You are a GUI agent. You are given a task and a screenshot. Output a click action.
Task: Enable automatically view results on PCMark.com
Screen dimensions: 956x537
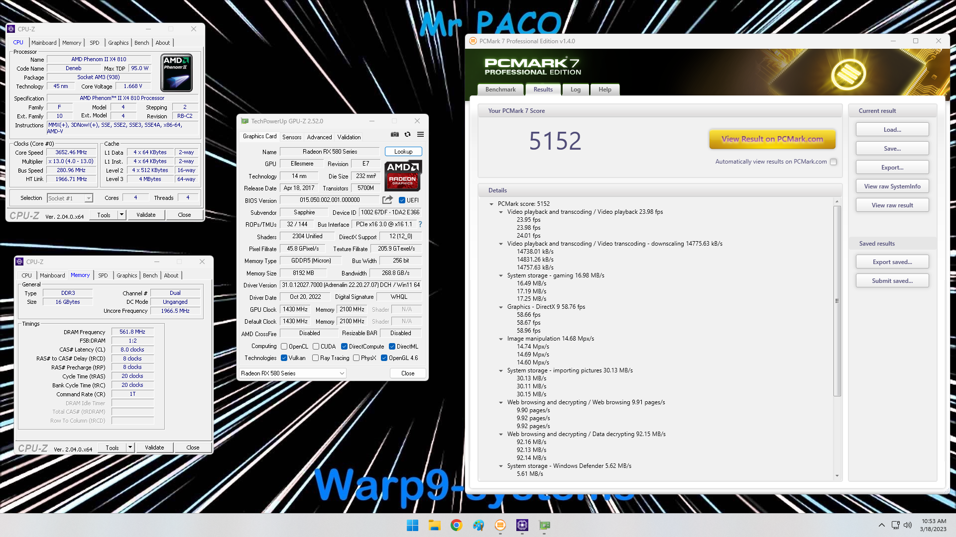834,162
